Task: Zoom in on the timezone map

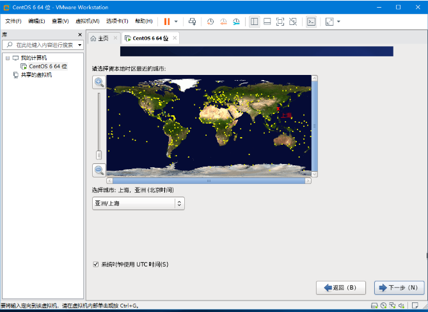Action: coord(99,82)
